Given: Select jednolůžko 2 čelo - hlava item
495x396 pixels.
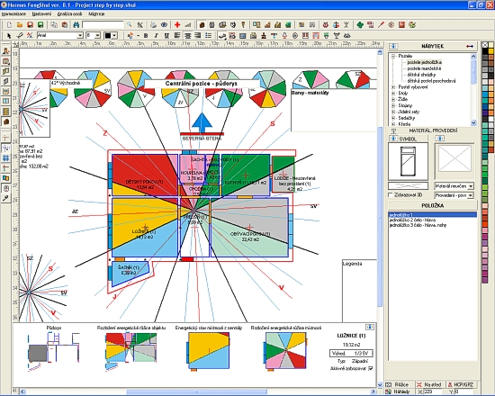Looking at the screenshot, I should click(412, 220).
